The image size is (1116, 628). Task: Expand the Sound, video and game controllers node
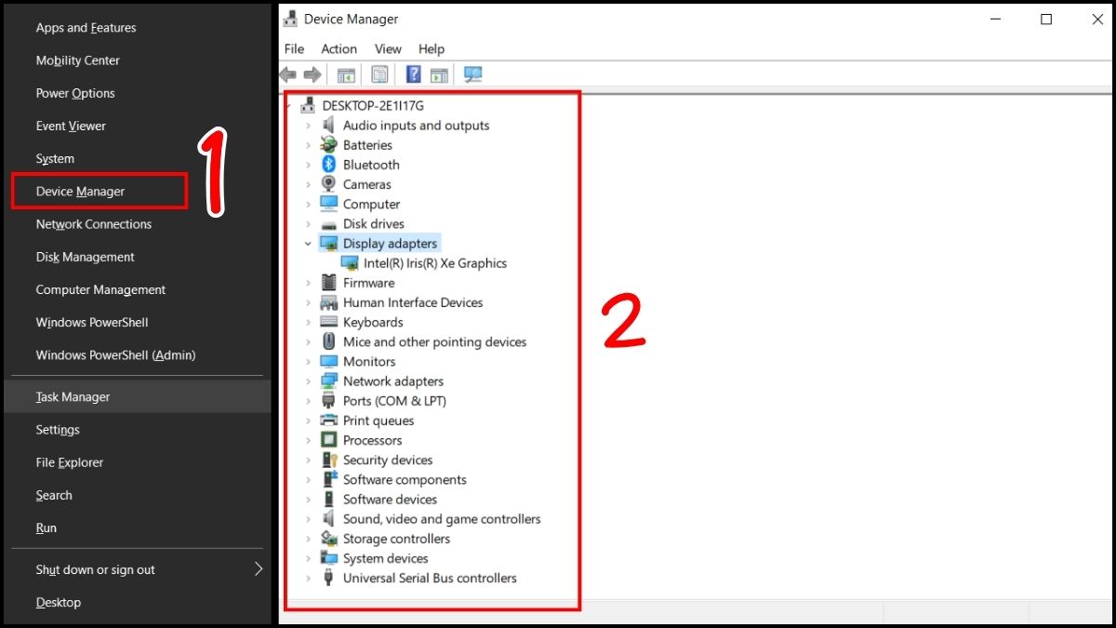[x=308, y=518]
